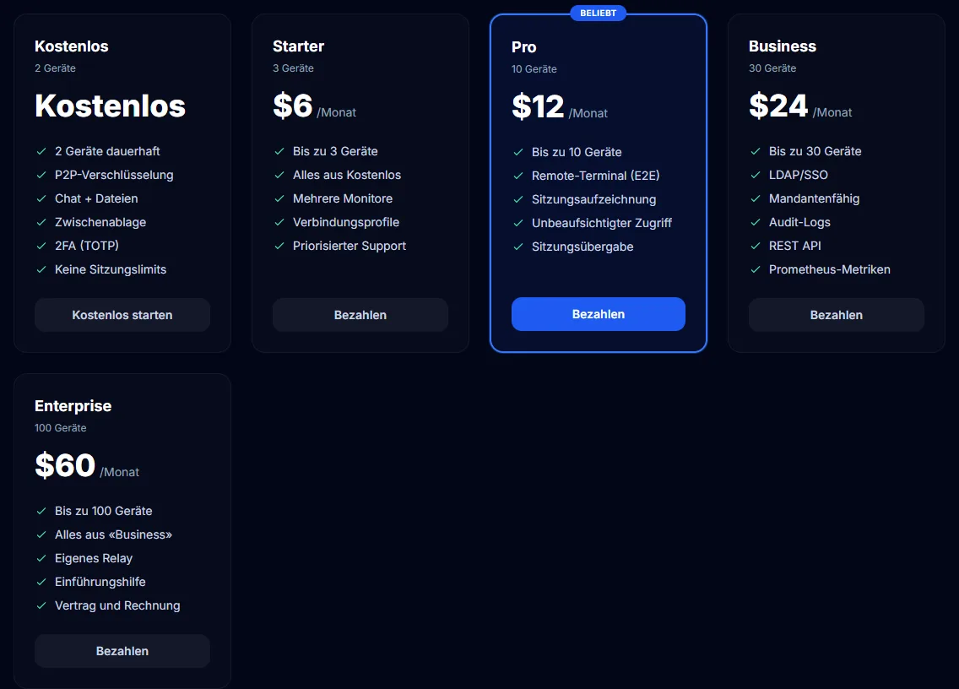This screenshot has width=959, height=689.
Task: Click the "2 Geräte dauerhaft" feature text
Action: [108, 151]
